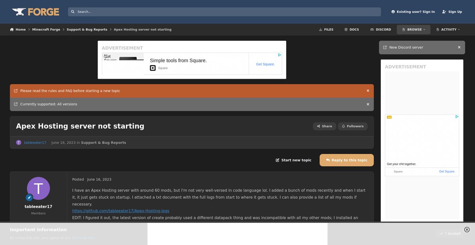The height and width of the screenshot is (245, 475).
Task: Open the Docs menu item
Action: point(351,30)
